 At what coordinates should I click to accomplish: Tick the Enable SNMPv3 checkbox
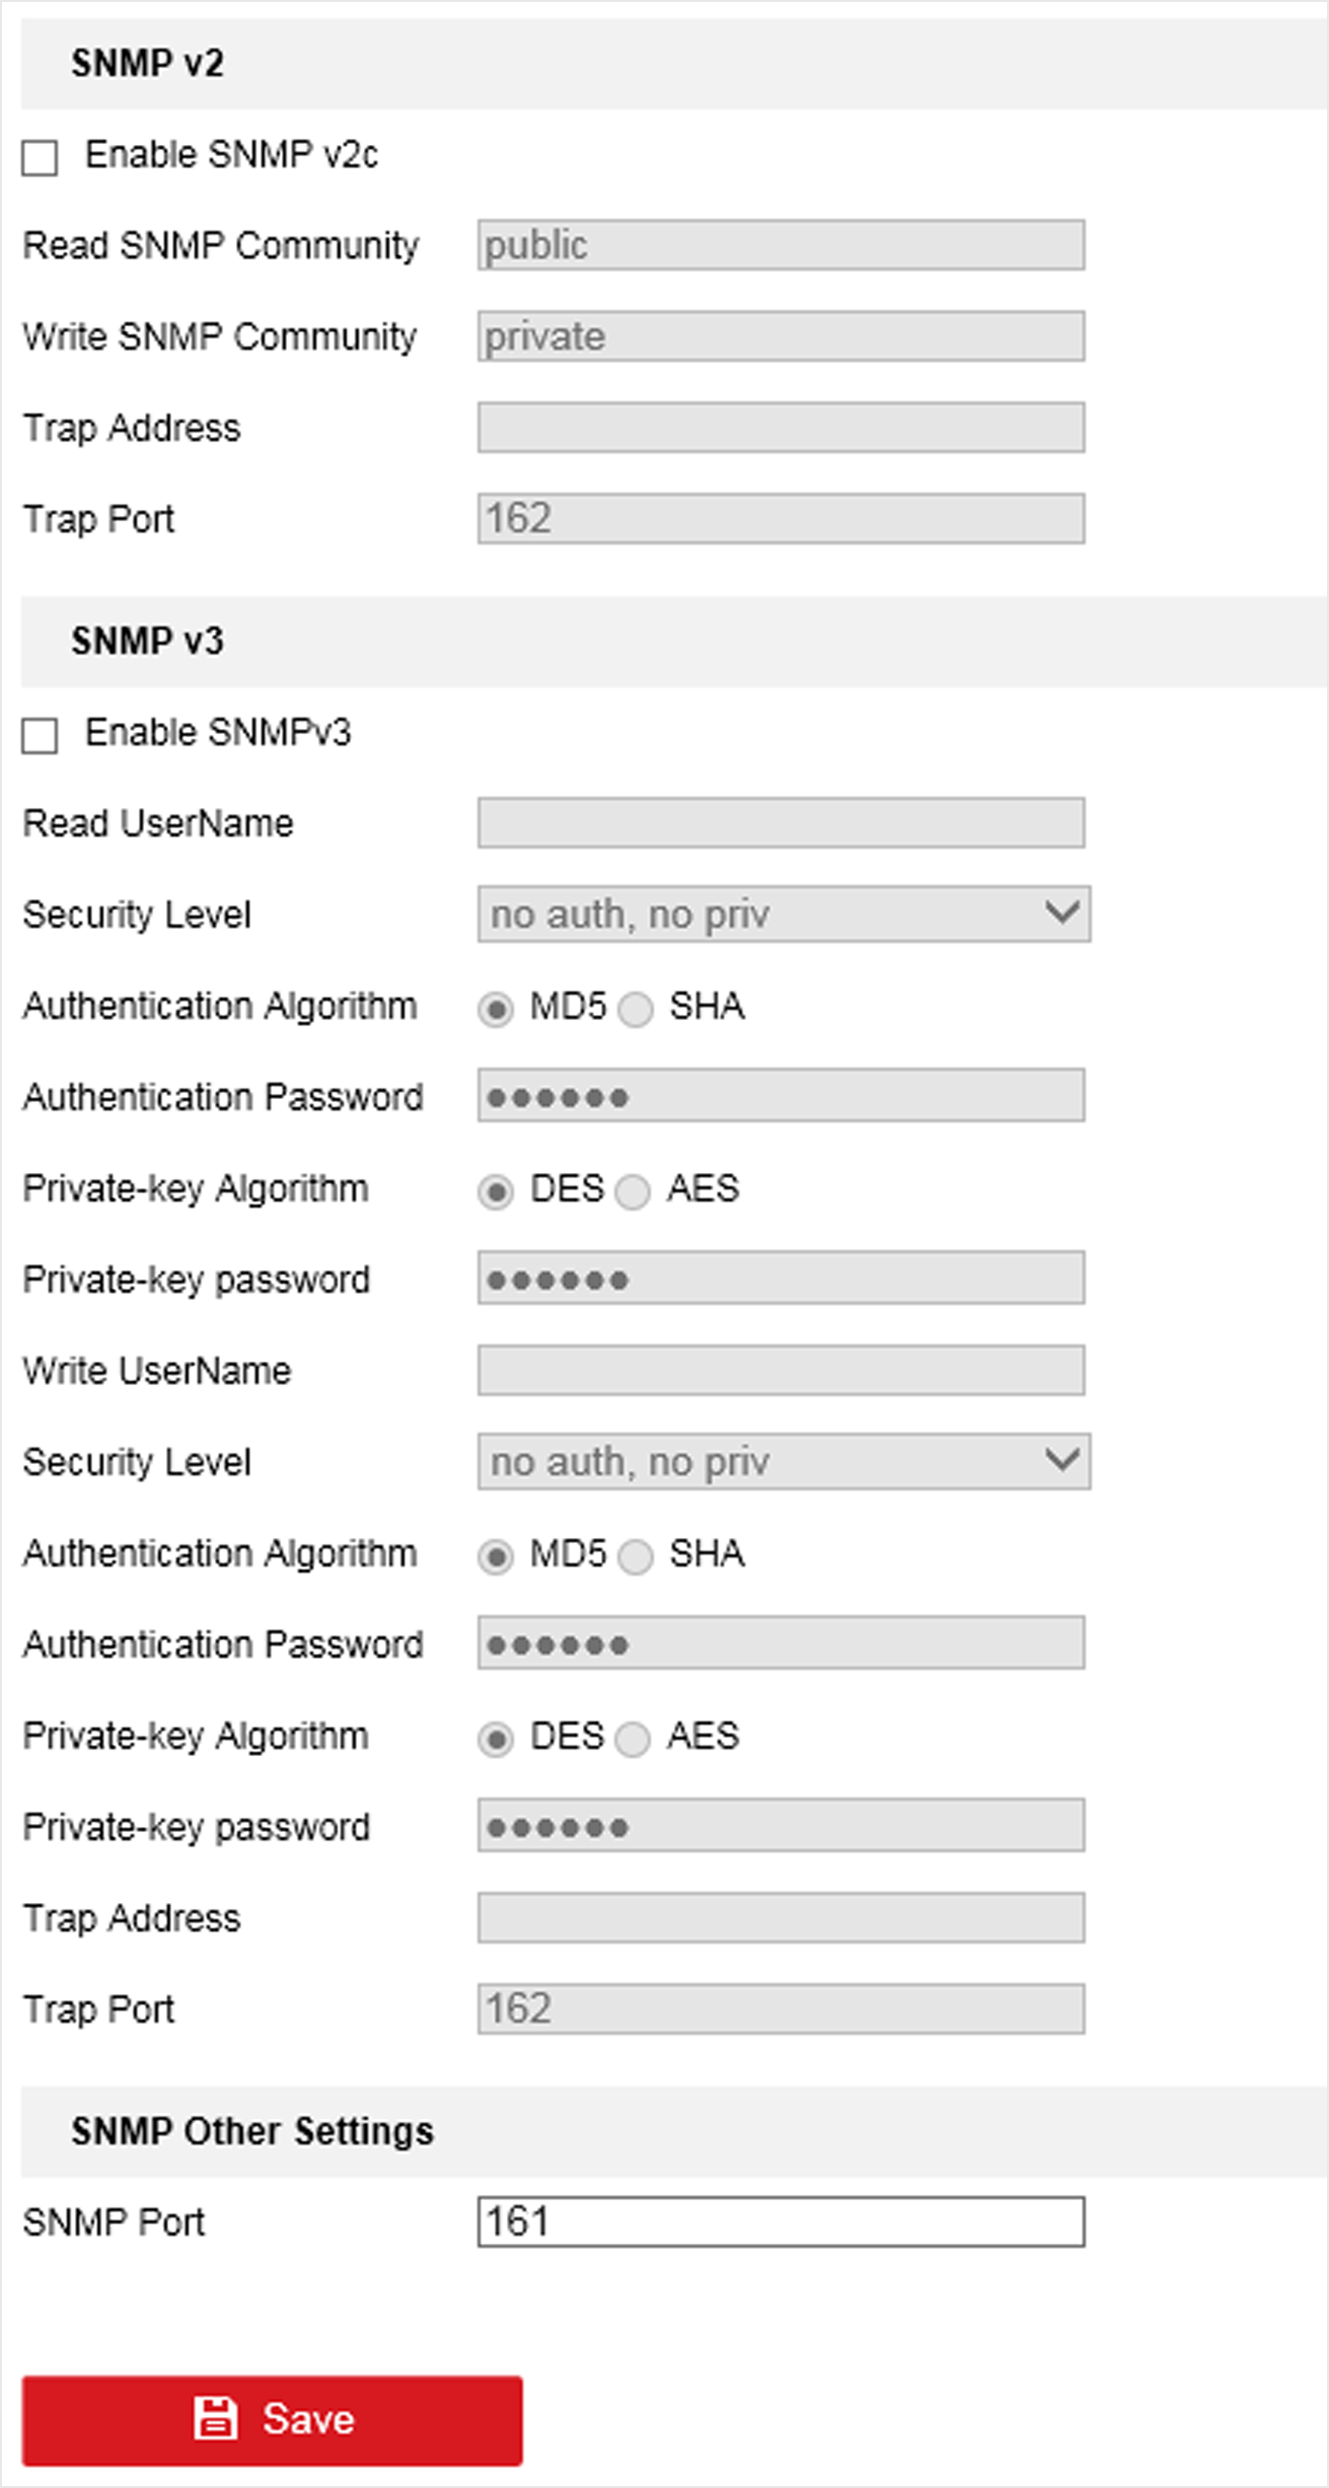coord(40,735)
